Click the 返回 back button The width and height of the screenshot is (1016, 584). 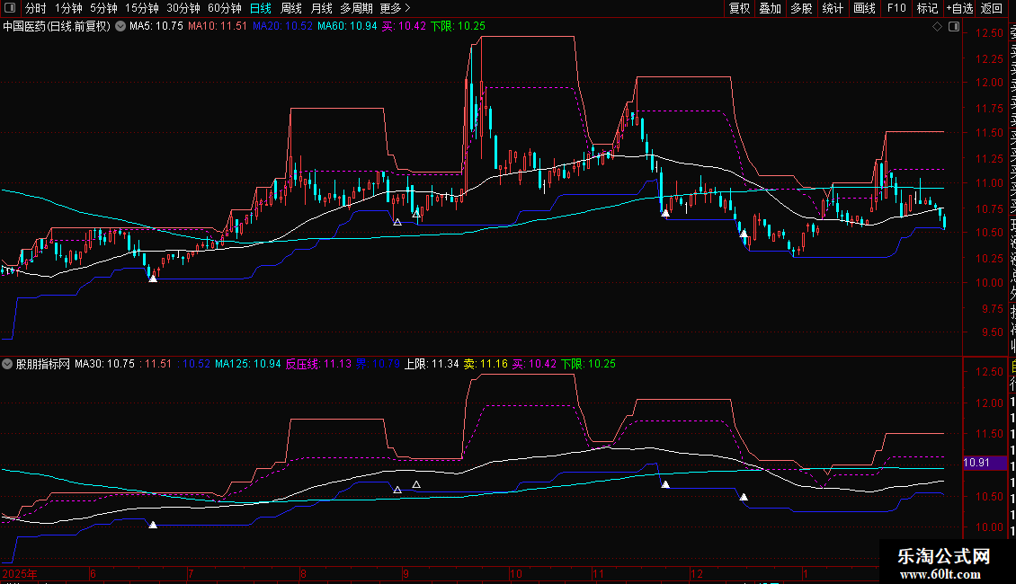[992, 8]
